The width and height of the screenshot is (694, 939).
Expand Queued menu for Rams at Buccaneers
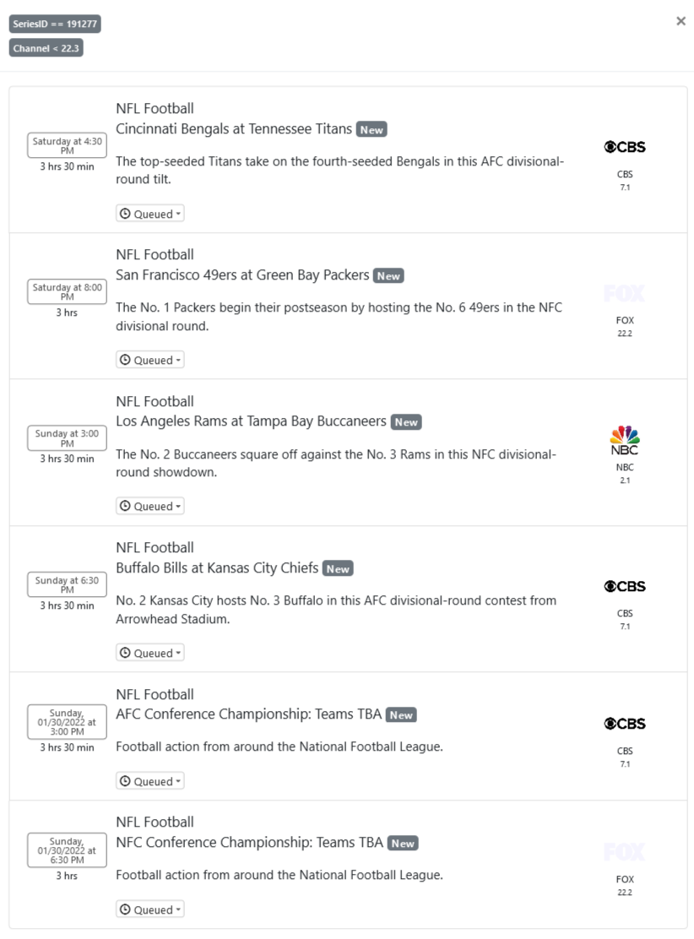coord(150,507)
